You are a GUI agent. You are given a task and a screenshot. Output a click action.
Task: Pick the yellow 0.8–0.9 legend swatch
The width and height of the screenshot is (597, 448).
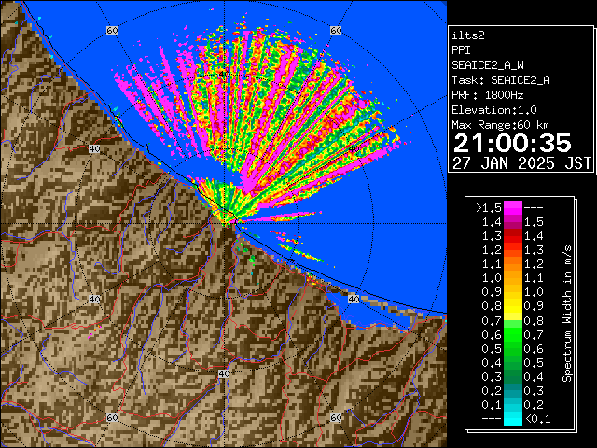pyautogui.click(x=513, y=306)
